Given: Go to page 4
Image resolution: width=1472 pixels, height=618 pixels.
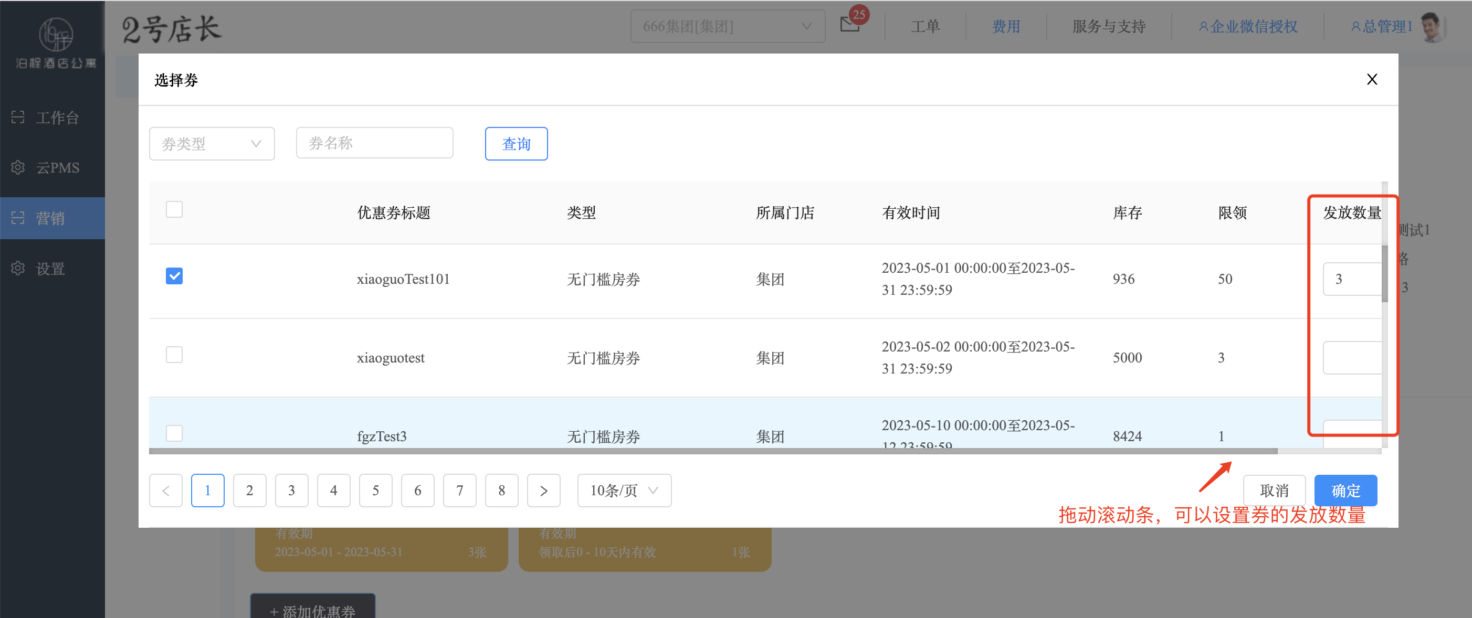Looking at the screenshot, I should 334,491.
